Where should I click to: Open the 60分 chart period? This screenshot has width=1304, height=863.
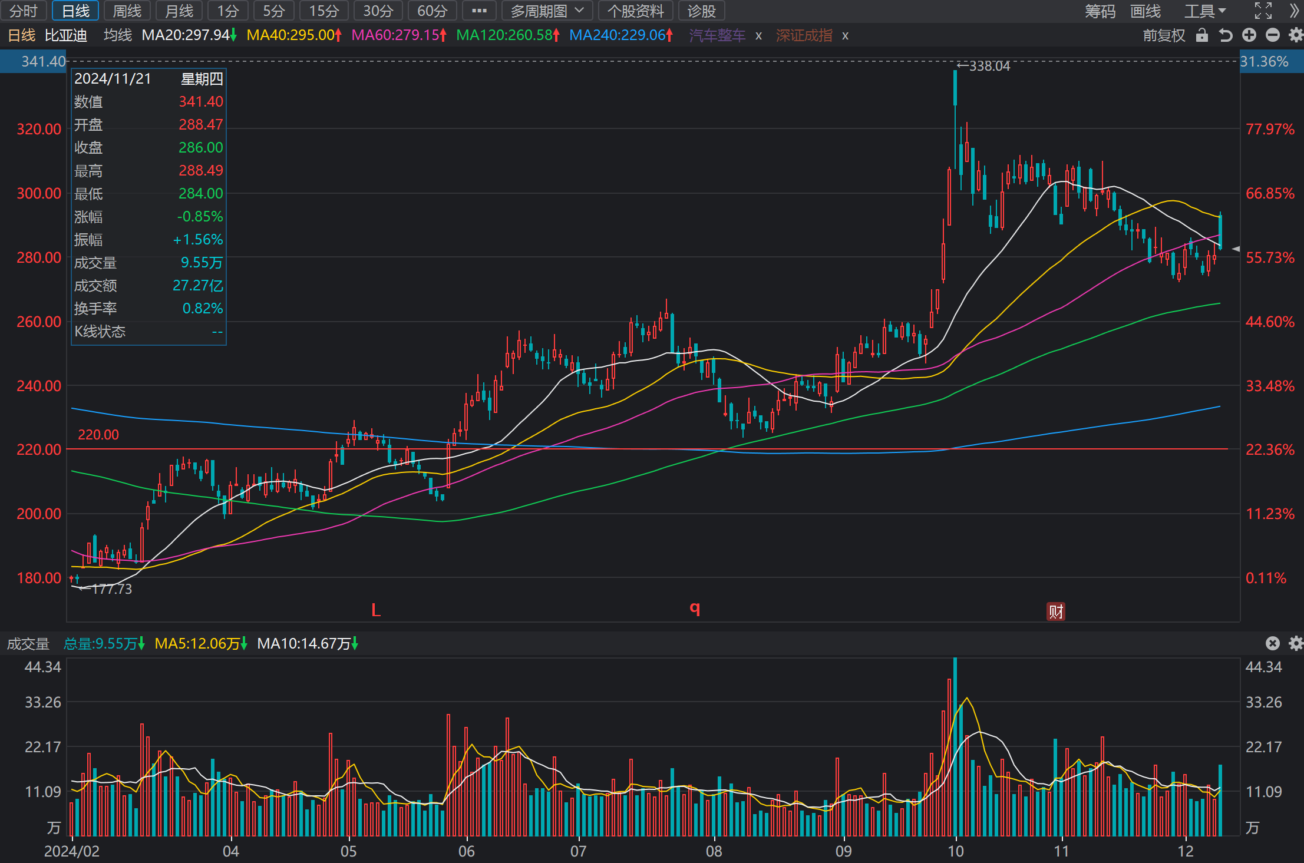coord(433,11)
